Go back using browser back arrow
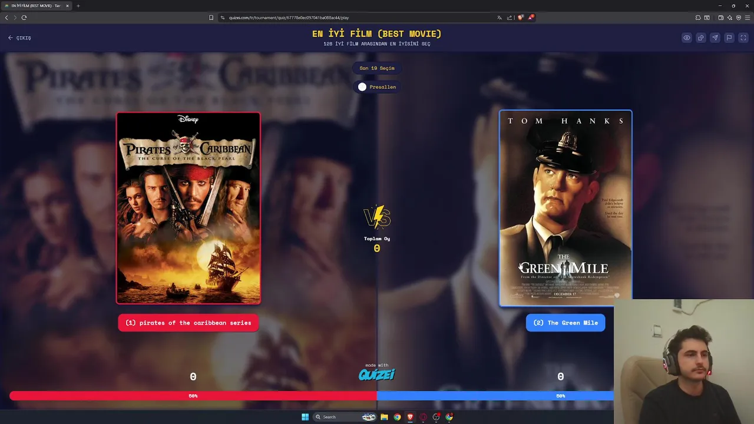This screenshot has height=424, width=754. click(x=6, y=18)
